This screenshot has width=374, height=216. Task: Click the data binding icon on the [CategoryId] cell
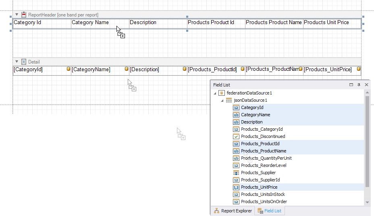[69, 70]
